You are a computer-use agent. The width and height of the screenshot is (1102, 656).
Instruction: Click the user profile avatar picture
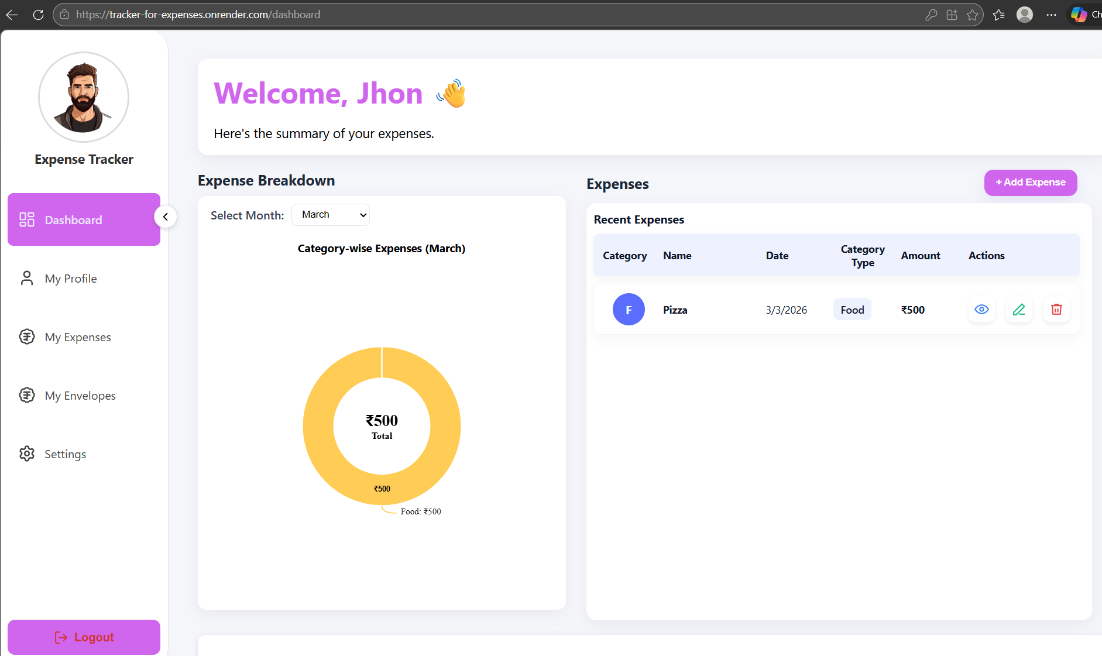(x=84, y=97)
